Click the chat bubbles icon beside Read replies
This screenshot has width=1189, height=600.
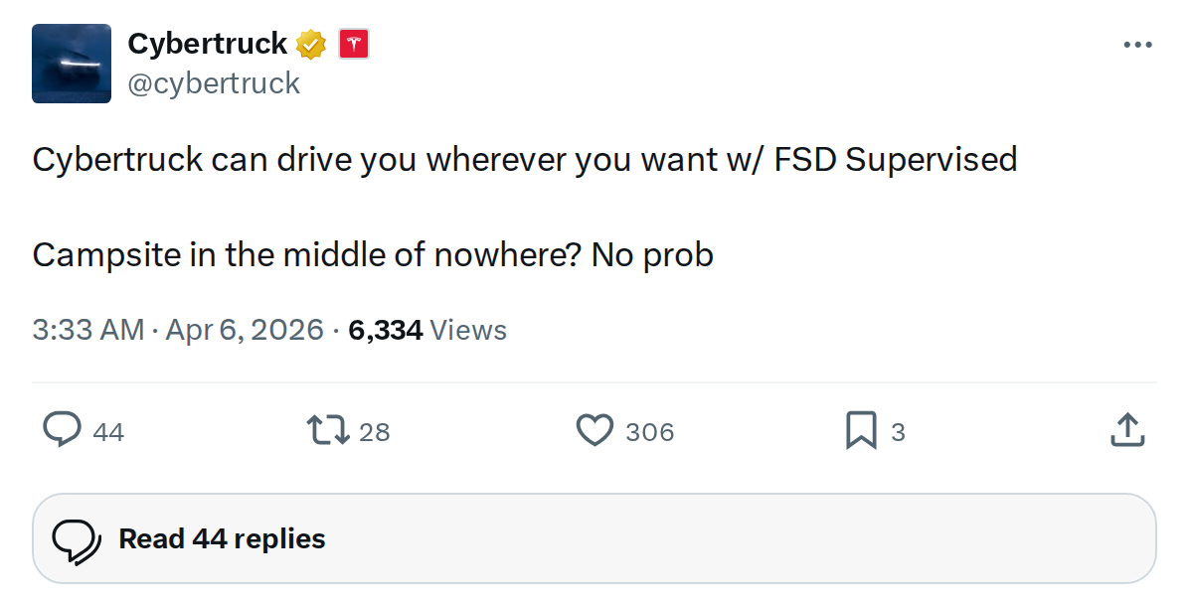point(77,539)
